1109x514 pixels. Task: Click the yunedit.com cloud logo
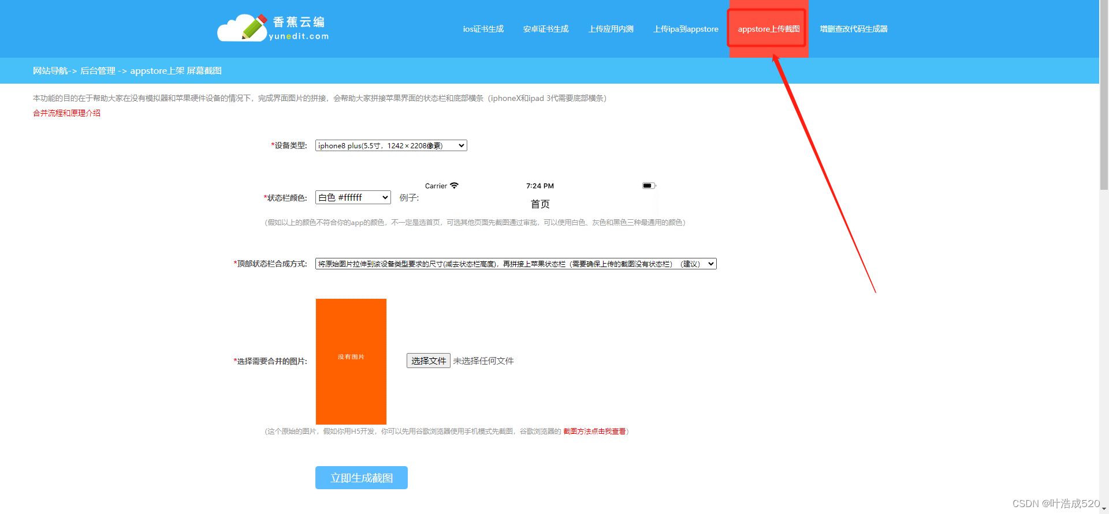273,28
